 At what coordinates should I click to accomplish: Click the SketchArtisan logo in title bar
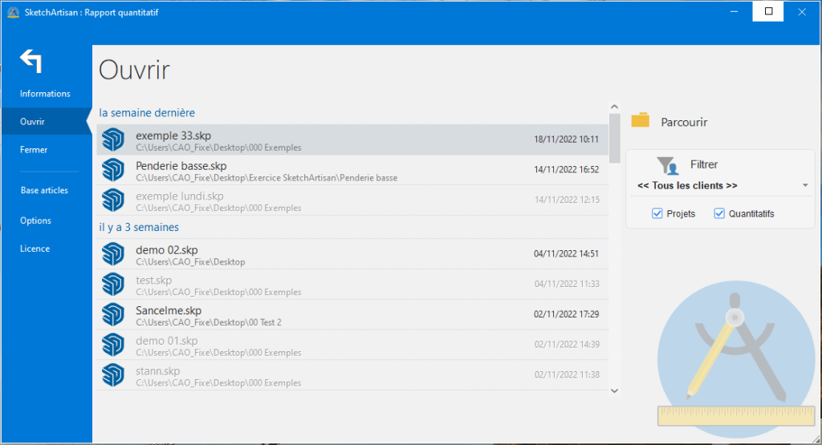point(13,12)
